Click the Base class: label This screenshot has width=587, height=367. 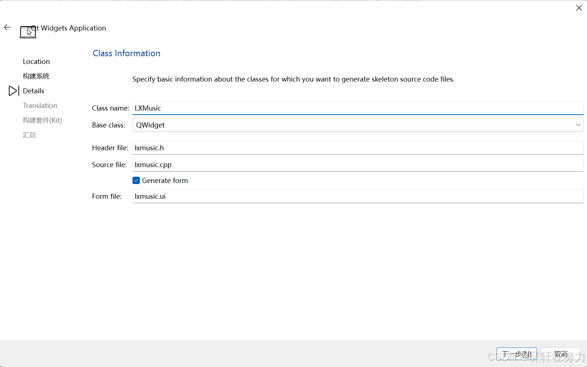coord(109,125)
